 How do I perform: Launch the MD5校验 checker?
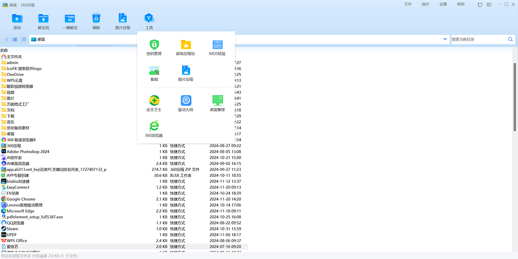pyautogui.click(x=218, y=47)
